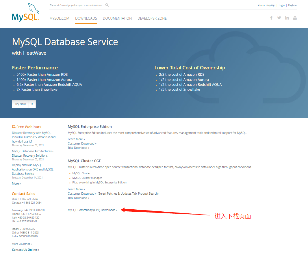
Task: Click Contact Us Online link
Action: (25, 250)
